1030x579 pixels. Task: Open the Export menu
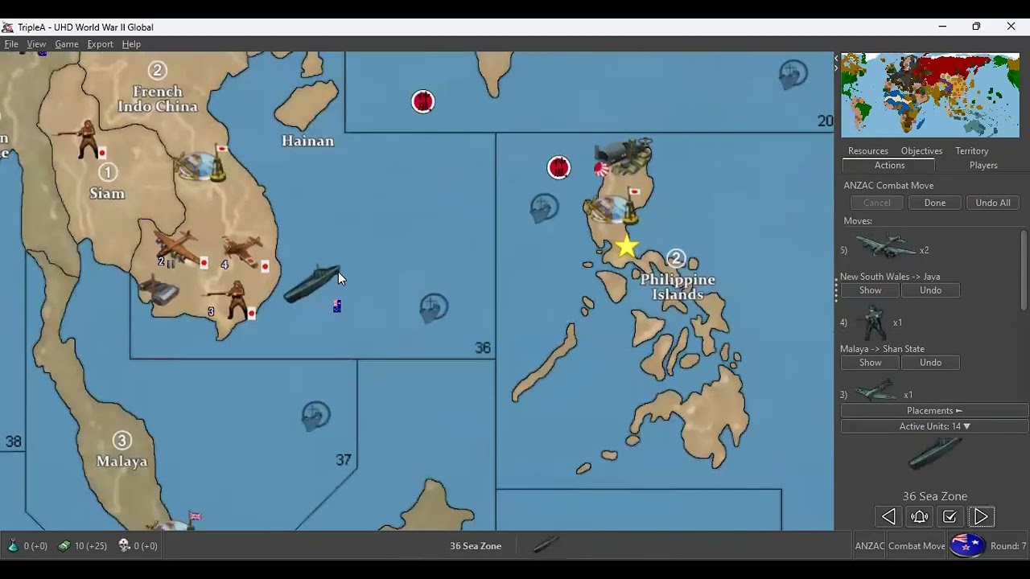pos(100,44)
